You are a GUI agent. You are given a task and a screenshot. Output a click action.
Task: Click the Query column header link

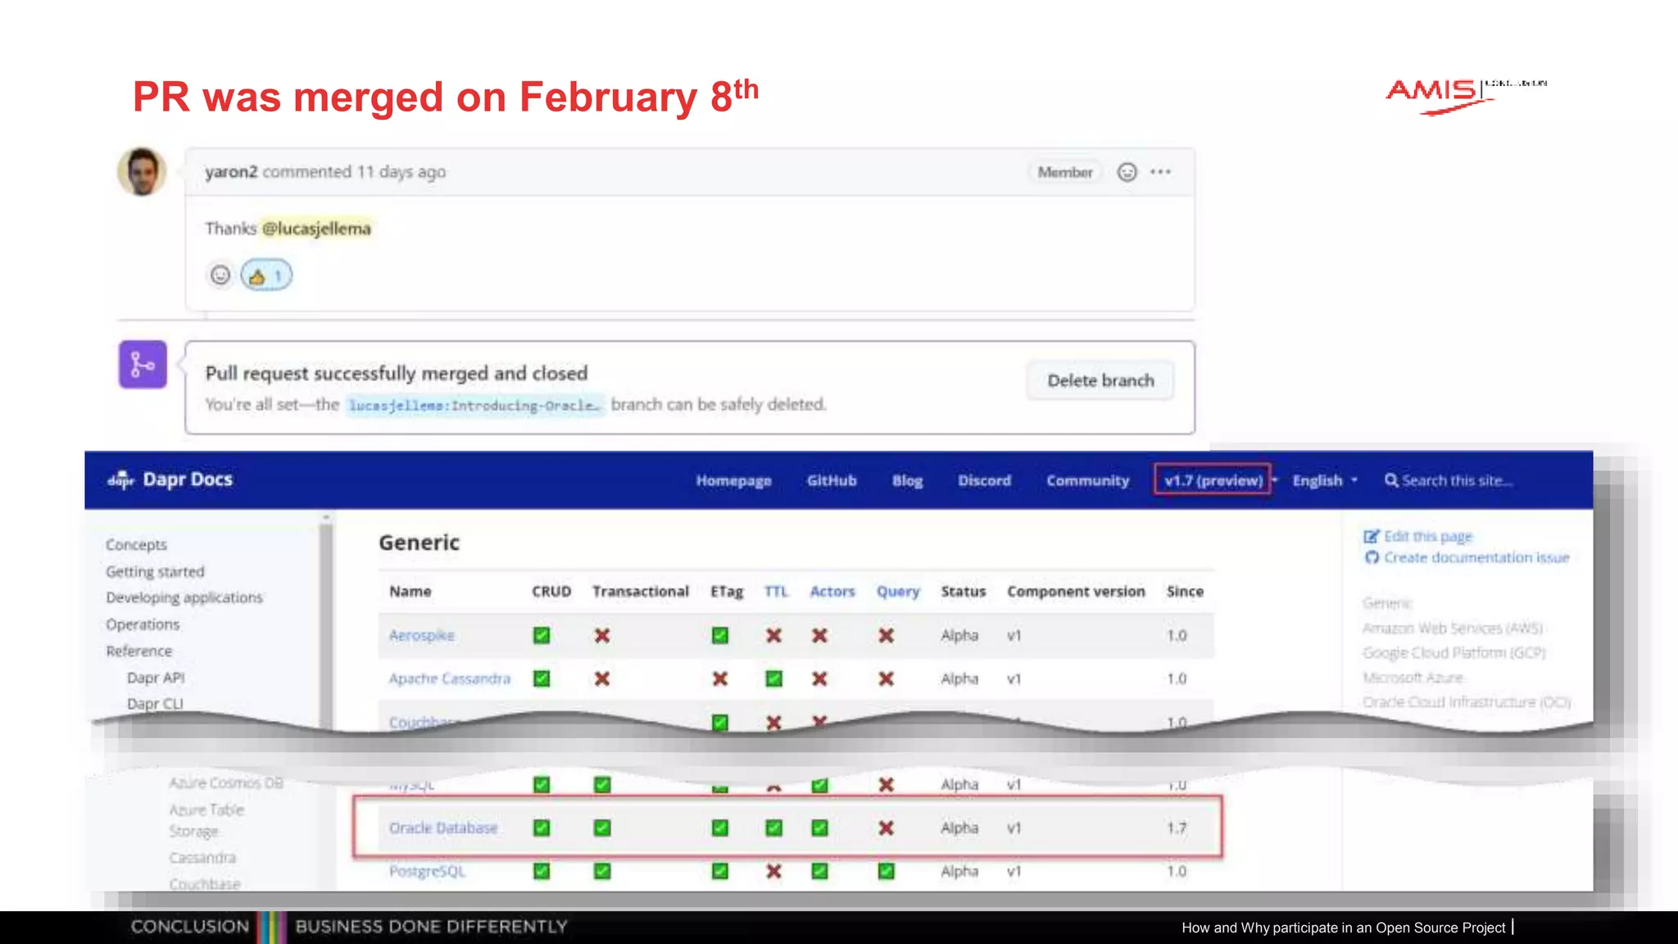click(898, 592)
